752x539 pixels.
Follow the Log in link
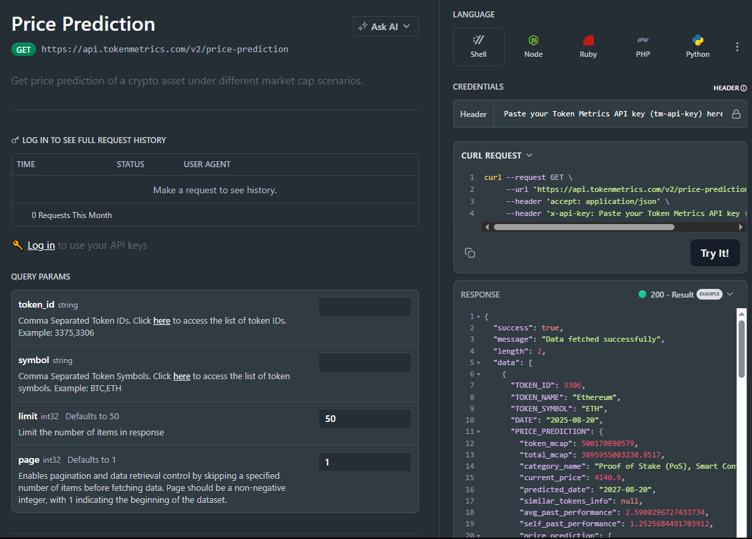(41, 245)
